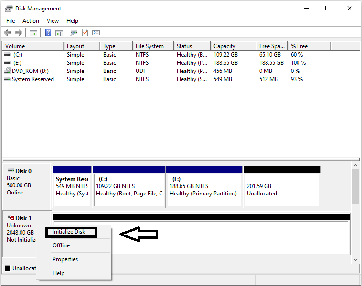362x286 pixels.
Task: Click the checkmark document toolbar icon
Action: (x=85, y=32)
